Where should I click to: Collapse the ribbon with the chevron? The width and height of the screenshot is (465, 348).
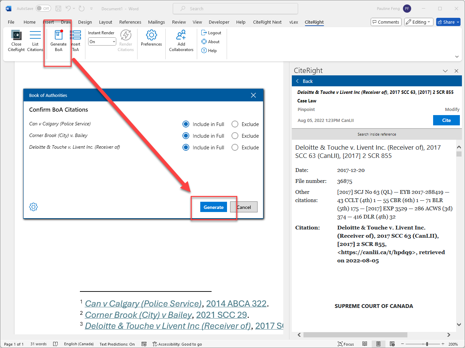point(457,57)
